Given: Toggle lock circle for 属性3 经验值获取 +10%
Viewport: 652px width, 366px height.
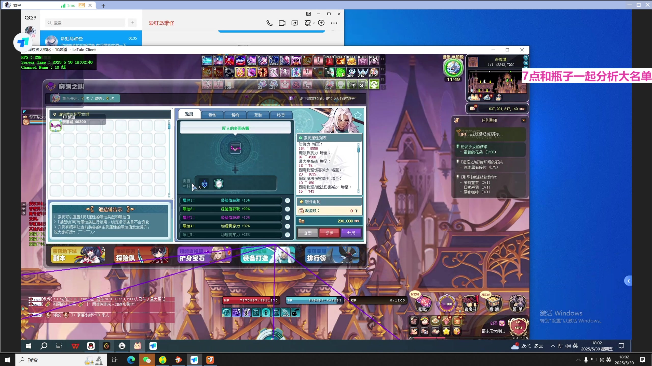Looking at the screenshot, I should tap(288, 218).
